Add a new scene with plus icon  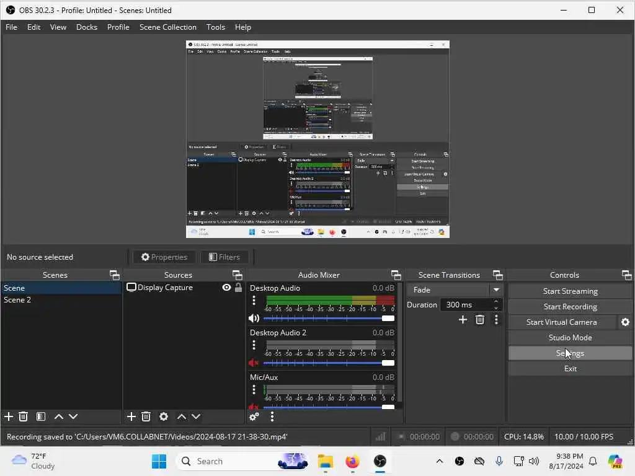click(x=9, y=416)
